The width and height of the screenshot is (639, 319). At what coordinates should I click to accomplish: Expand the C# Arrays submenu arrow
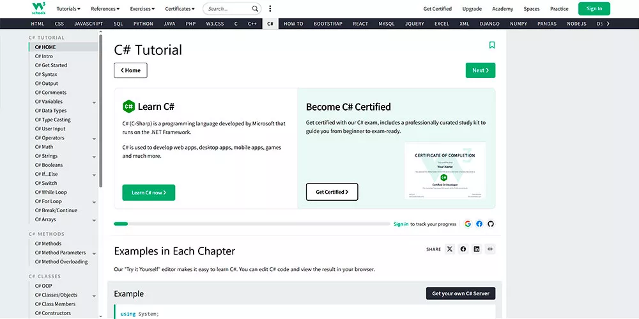94,221
